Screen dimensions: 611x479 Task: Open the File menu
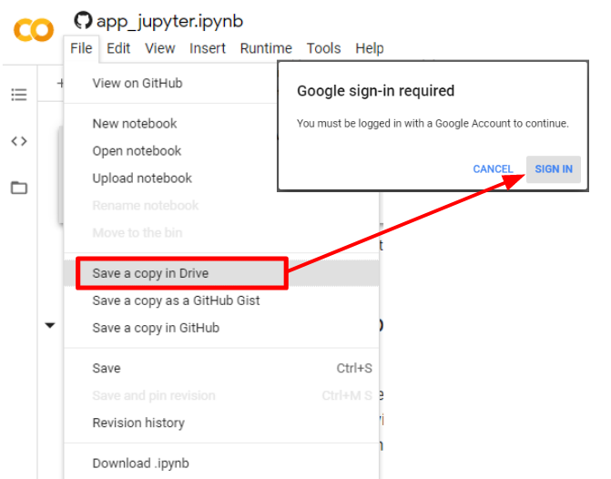[x=81, y=48]
